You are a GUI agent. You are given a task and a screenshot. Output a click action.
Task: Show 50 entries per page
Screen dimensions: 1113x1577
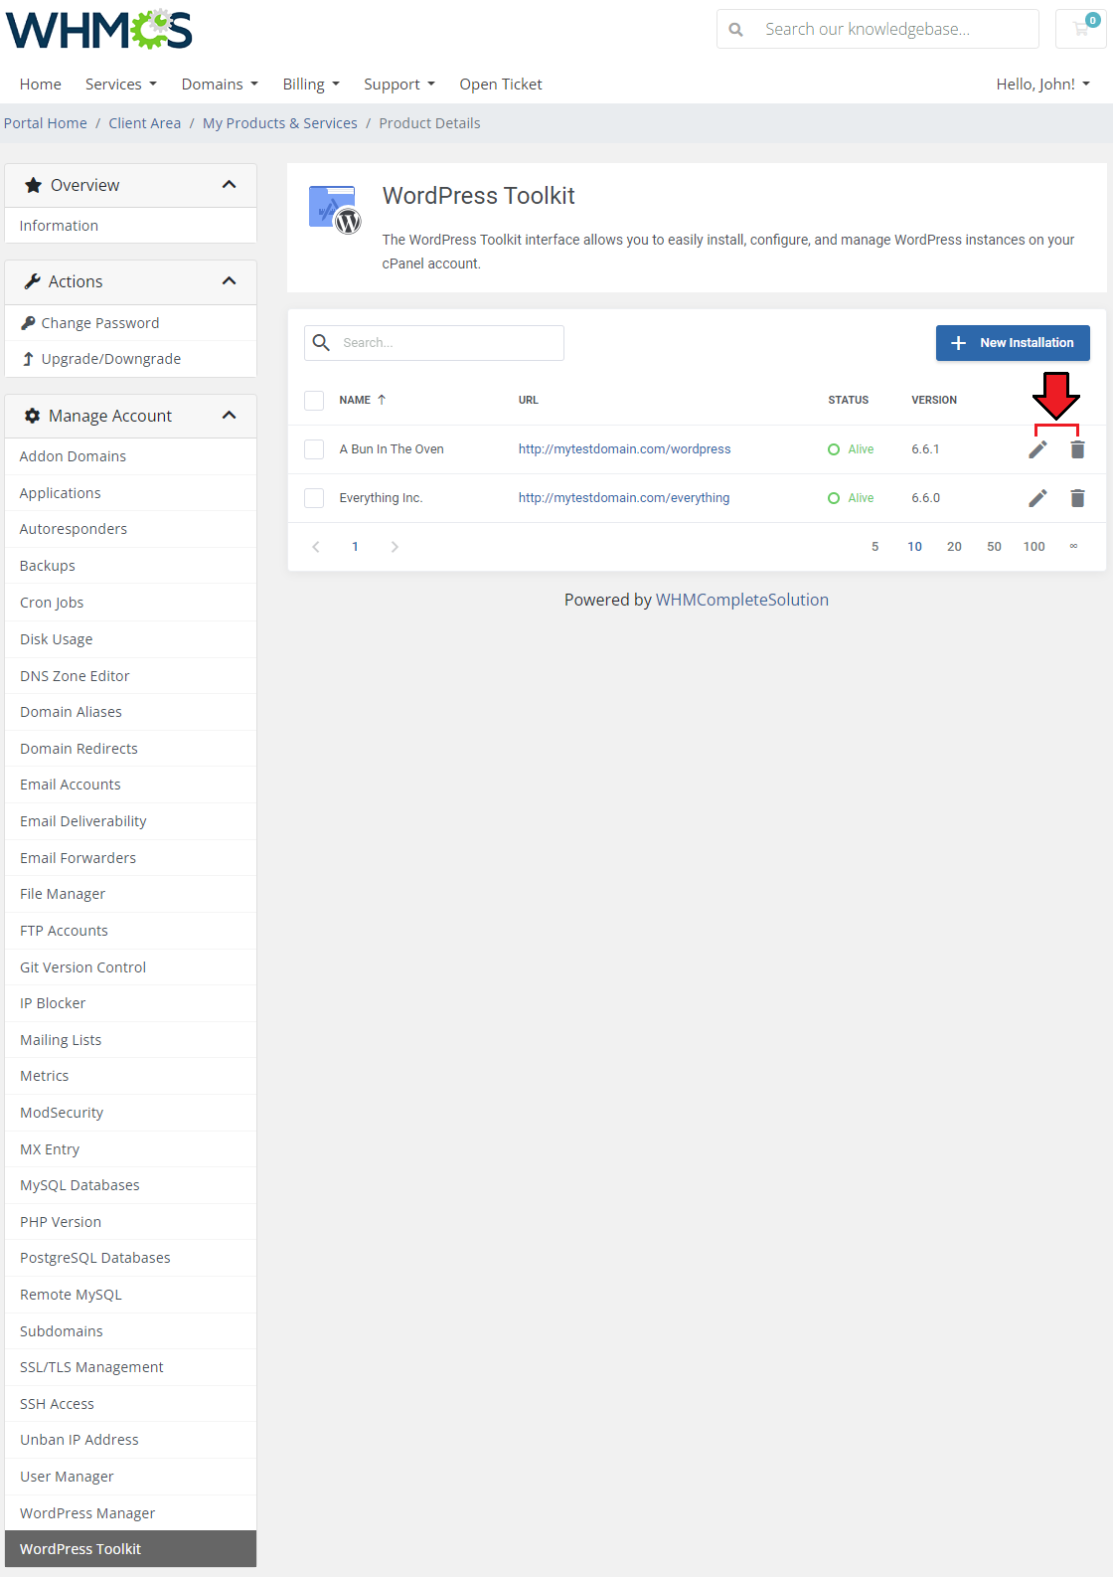click(x=994, y=547)
